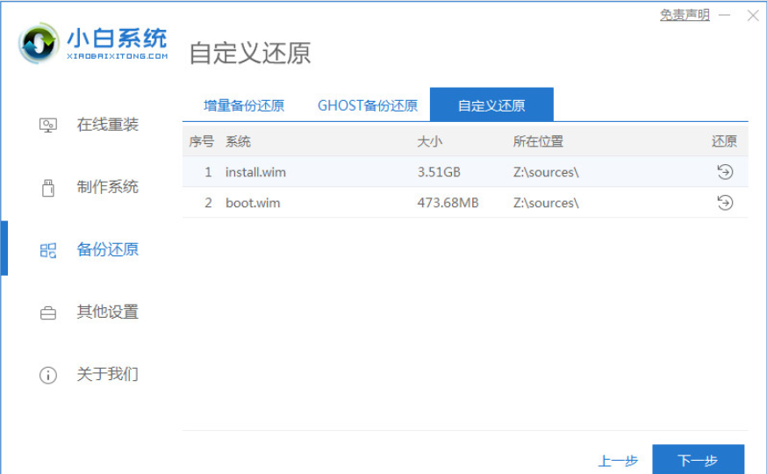Open the 免责声明 link
Screen dimensions: 767x474
[x=685, y=15]
